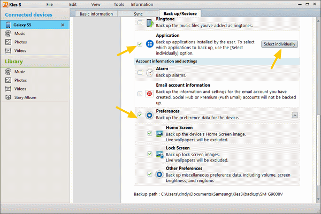Click the Alarm clock icon
The width and height of the screenshot is (321, 214).
click(150, 73)
